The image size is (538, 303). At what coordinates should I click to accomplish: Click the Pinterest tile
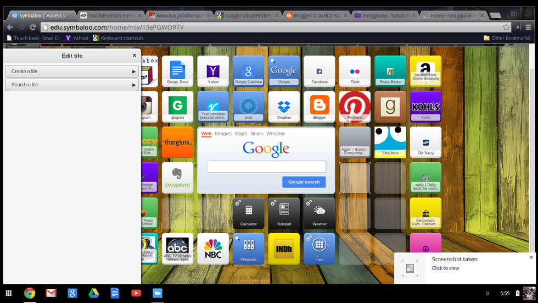(355, 106)
